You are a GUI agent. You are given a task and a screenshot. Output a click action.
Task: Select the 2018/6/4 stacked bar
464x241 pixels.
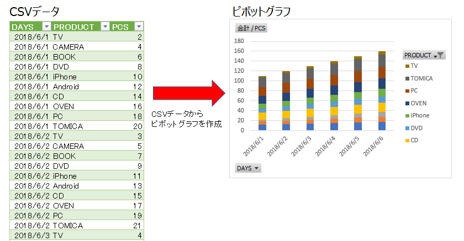(334, 96)
